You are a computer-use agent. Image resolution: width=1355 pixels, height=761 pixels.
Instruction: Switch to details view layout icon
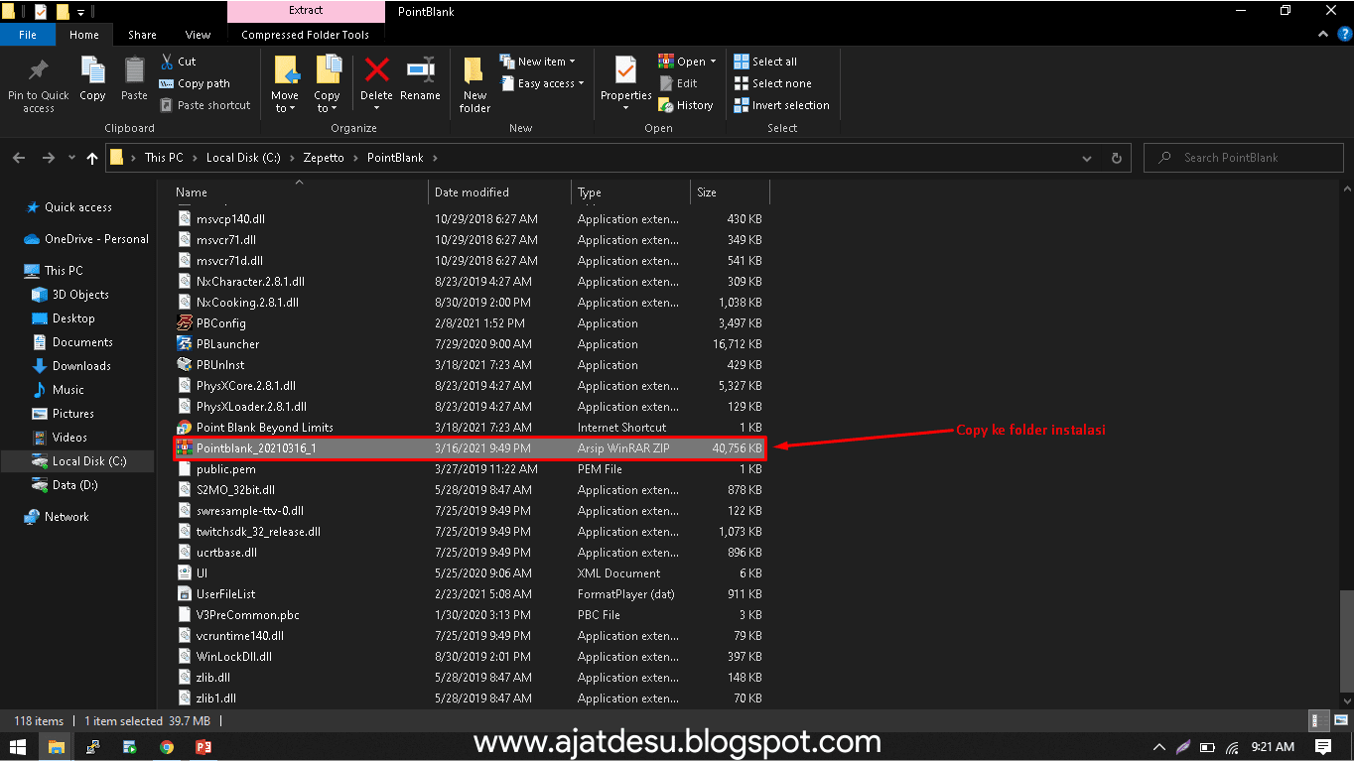[1318, 721]
